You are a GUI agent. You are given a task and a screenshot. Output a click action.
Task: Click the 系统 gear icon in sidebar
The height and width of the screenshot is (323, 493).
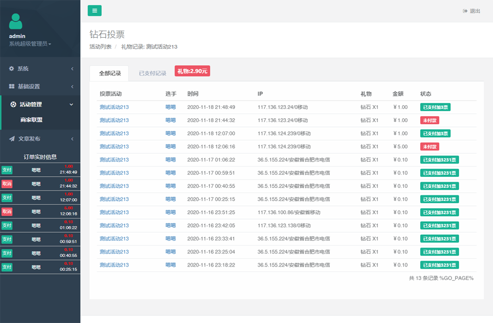(x=12, y=68)
